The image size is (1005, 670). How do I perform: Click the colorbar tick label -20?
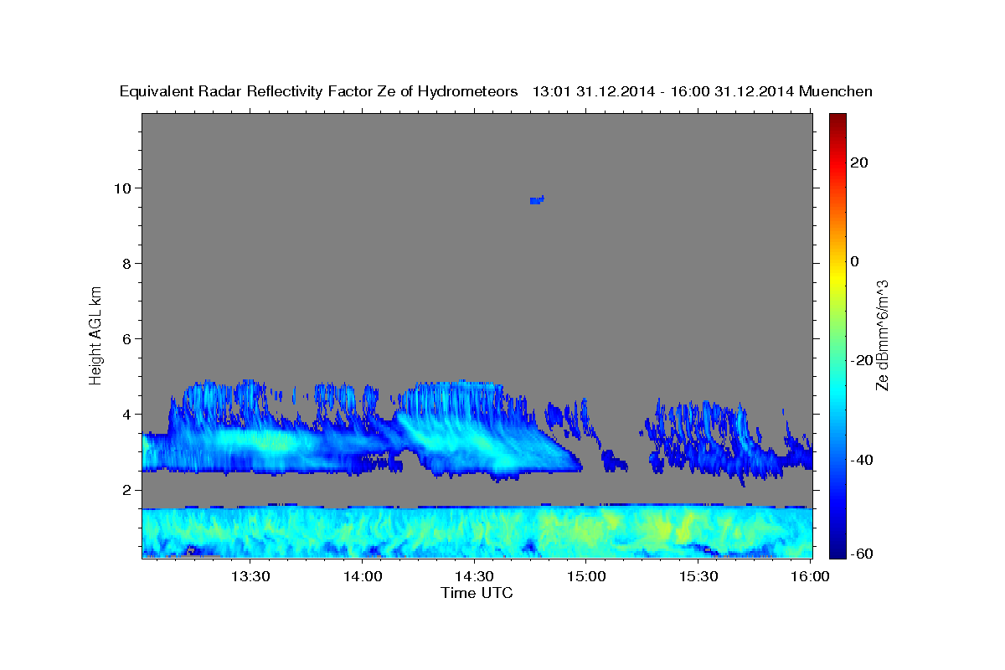pyautogui.click(x=860, y=360)
